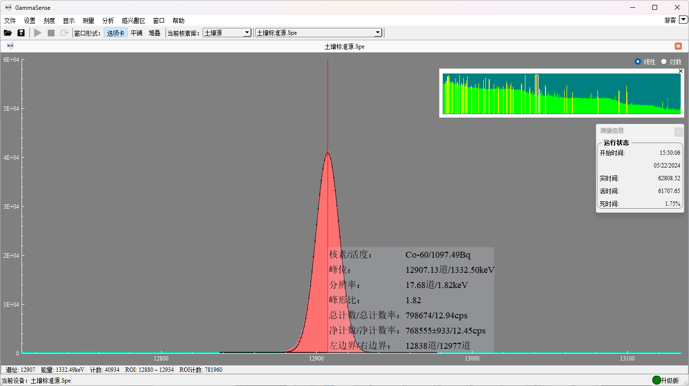
Task: Click the 实时间 62808.52 value
Action: tap(669, 178)
